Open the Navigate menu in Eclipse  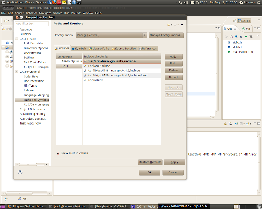pos(45,13)
